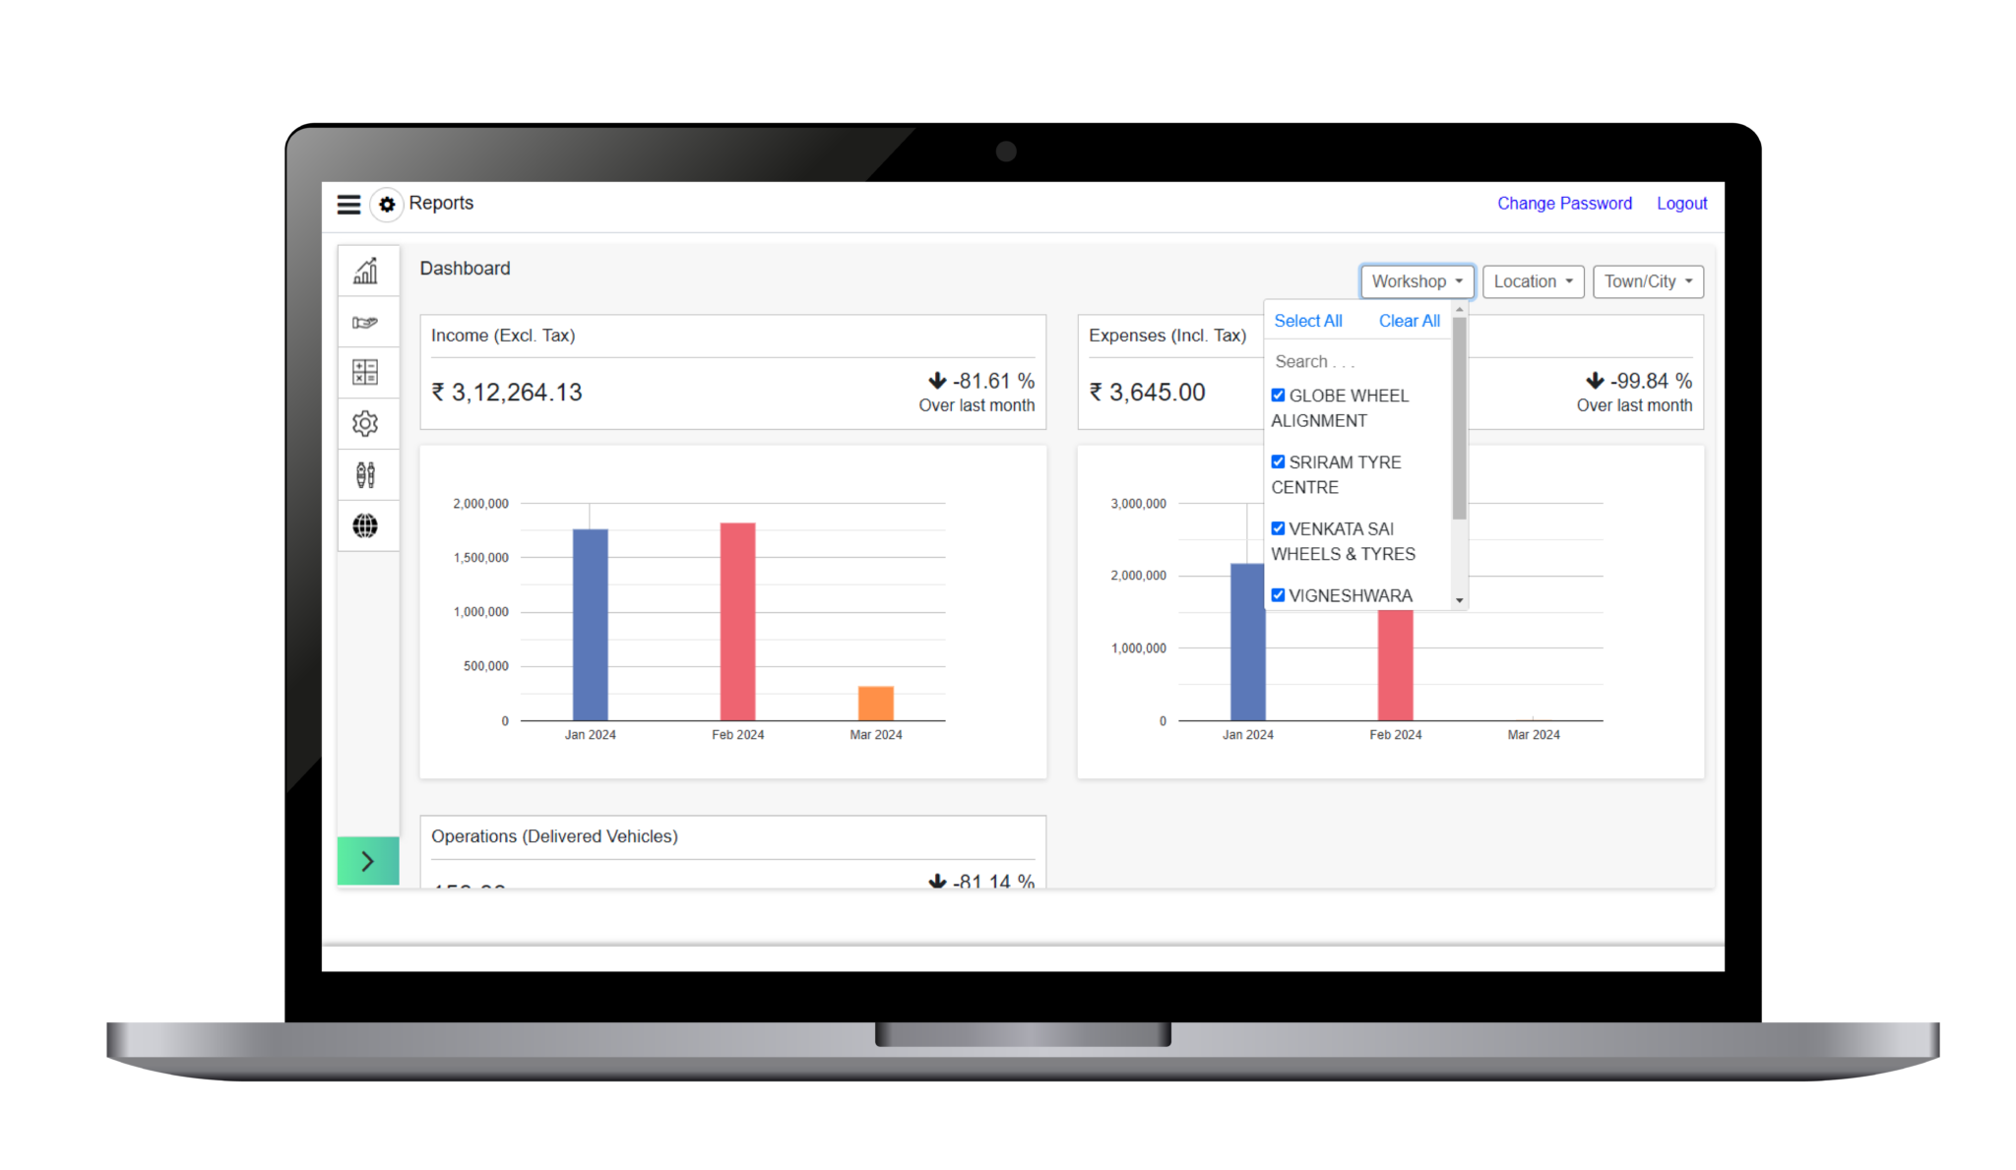The image size is (2016, 1170).
Task: Click the Reports menu label
Action: coord(440,202)
